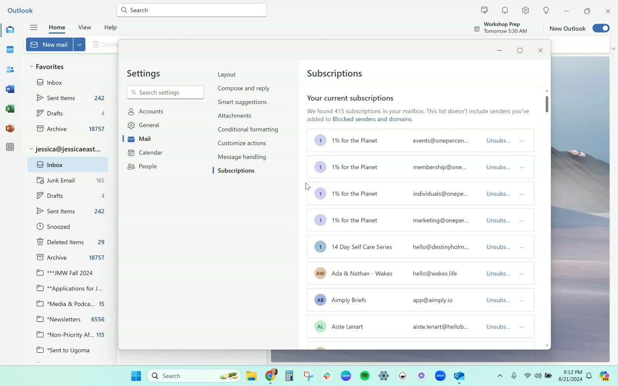Open the Workshop Prep calendar reminder

tap(501, 28)
